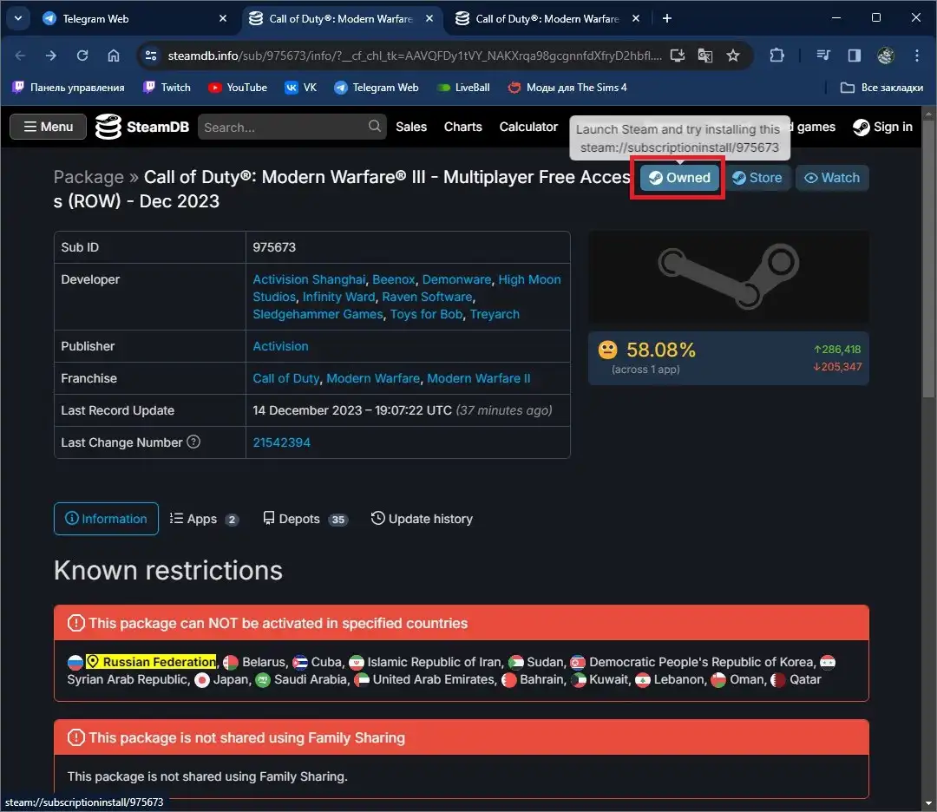The height and width of the screenshot is (812, 937).
Task: Bookmark this page with the star icon
Action: click(x=733, y=56)
